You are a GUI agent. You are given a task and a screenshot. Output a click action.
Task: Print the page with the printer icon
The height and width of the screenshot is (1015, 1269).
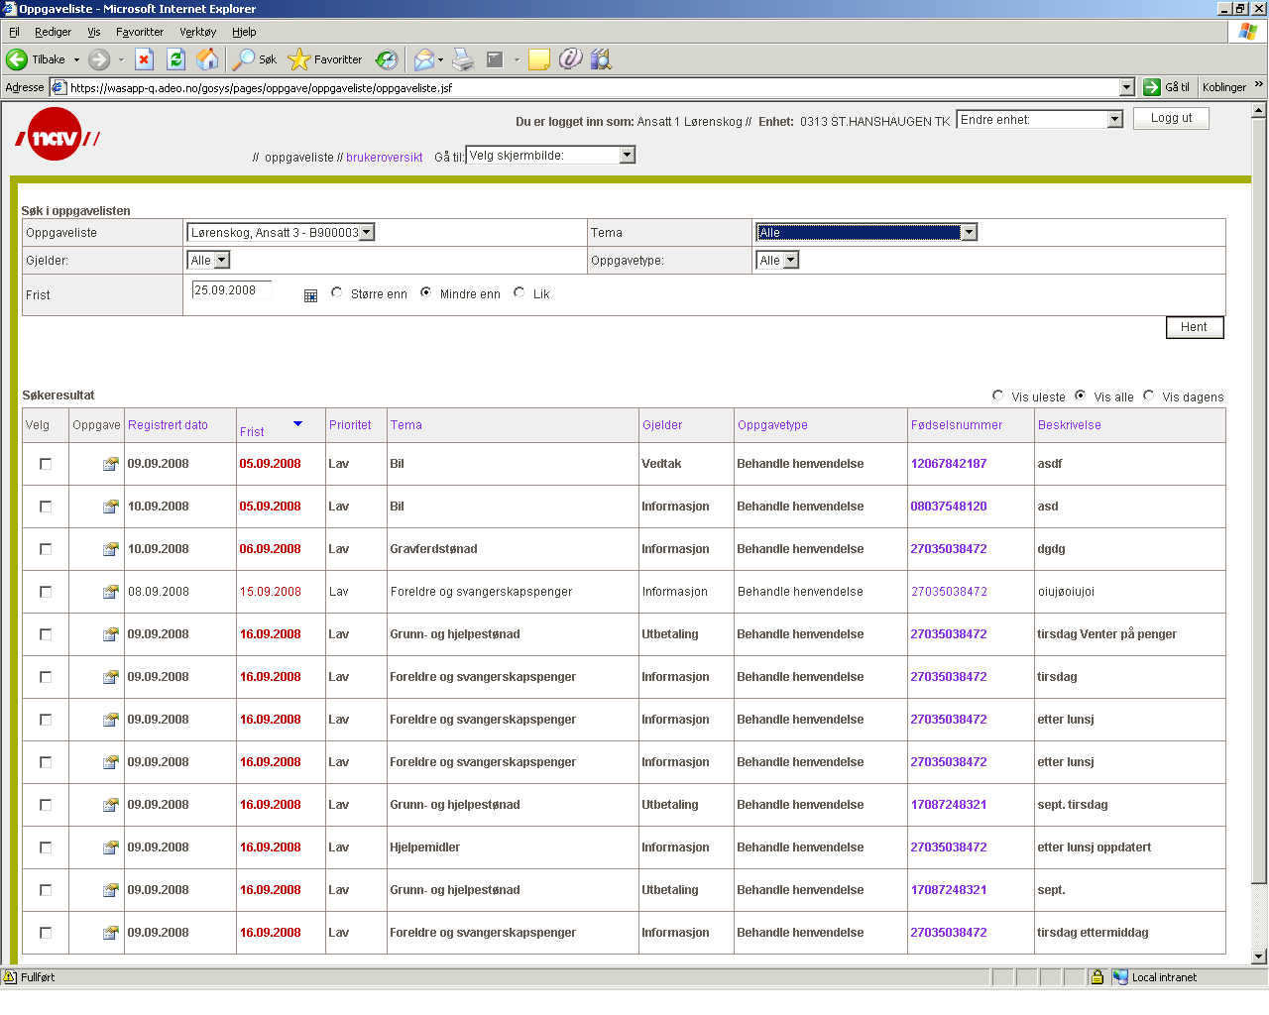pos(463,59)
